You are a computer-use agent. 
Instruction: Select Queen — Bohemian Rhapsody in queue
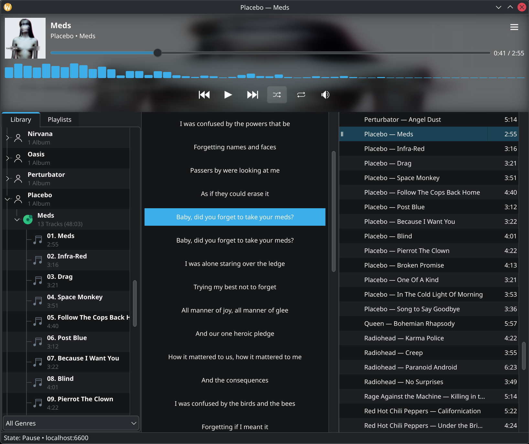429,324
